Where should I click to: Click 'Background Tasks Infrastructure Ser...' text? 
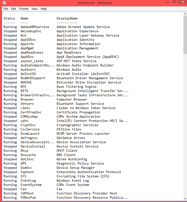pos(93,95)
